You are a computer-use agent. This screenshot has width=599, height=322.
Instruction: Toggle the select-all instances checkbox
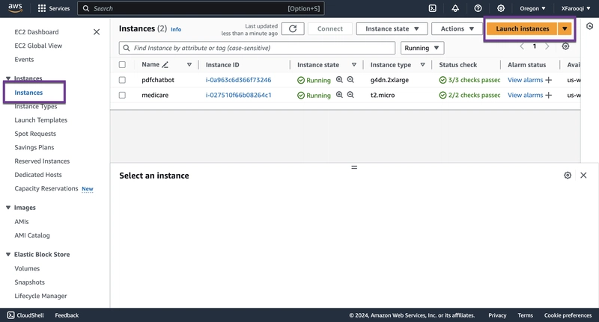click(122, 65)
